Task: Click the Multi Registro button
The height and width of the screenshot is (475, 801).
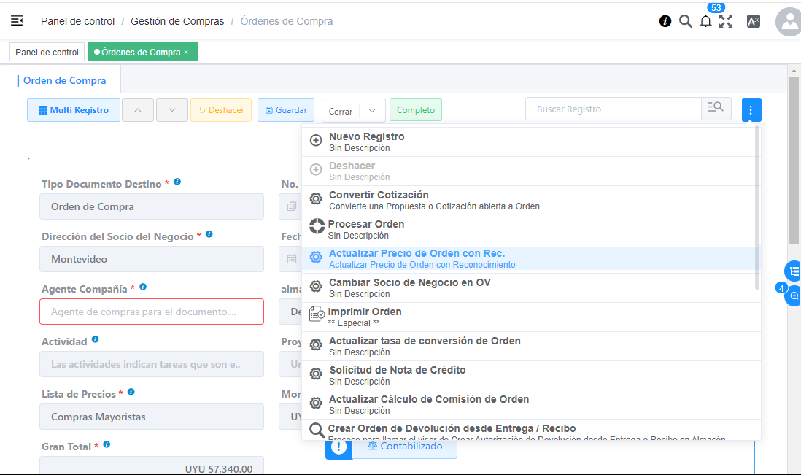Action: (x=74, y=110)
